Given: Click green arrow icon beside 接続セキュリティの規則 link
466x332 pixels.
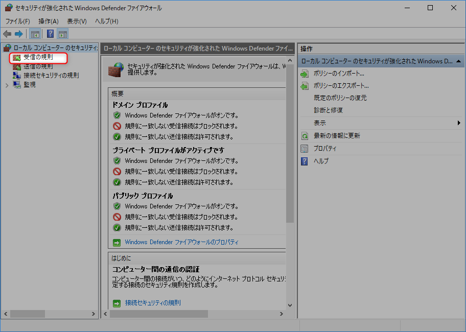Looking at the screenshot, I should coord(117,303).
